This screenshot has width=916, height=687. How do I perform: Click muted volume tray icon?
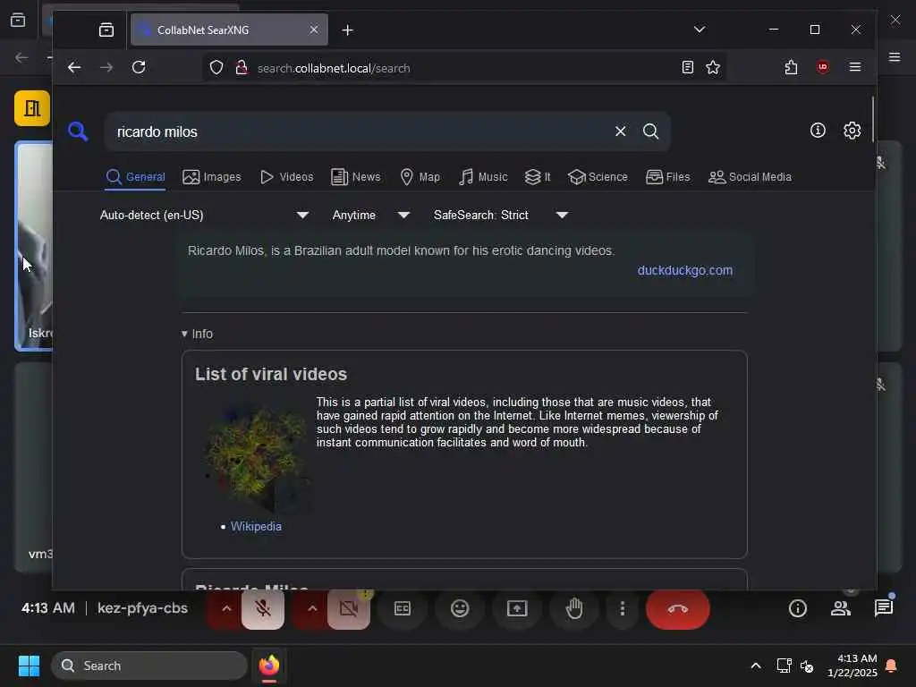pyautogui.click(x=807, y=666)
